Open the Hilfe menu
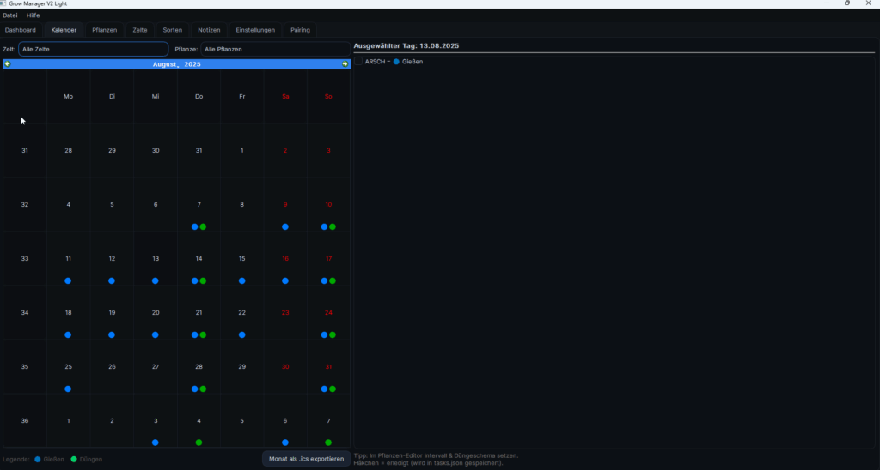 click(33, 15)
